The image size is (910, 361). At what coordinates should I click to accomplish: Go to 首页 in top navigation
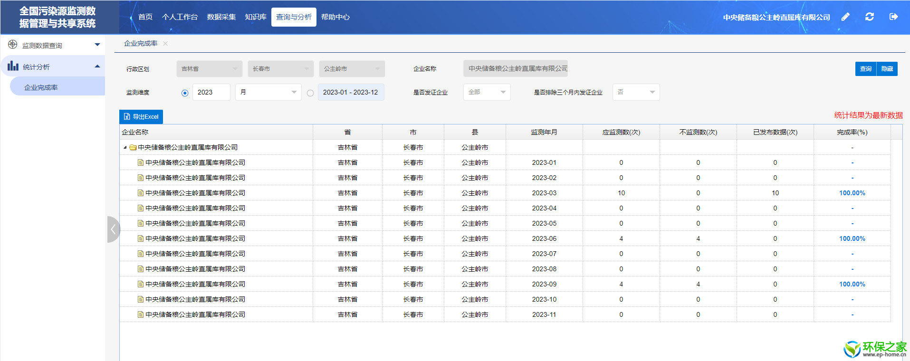coord(145,17)
